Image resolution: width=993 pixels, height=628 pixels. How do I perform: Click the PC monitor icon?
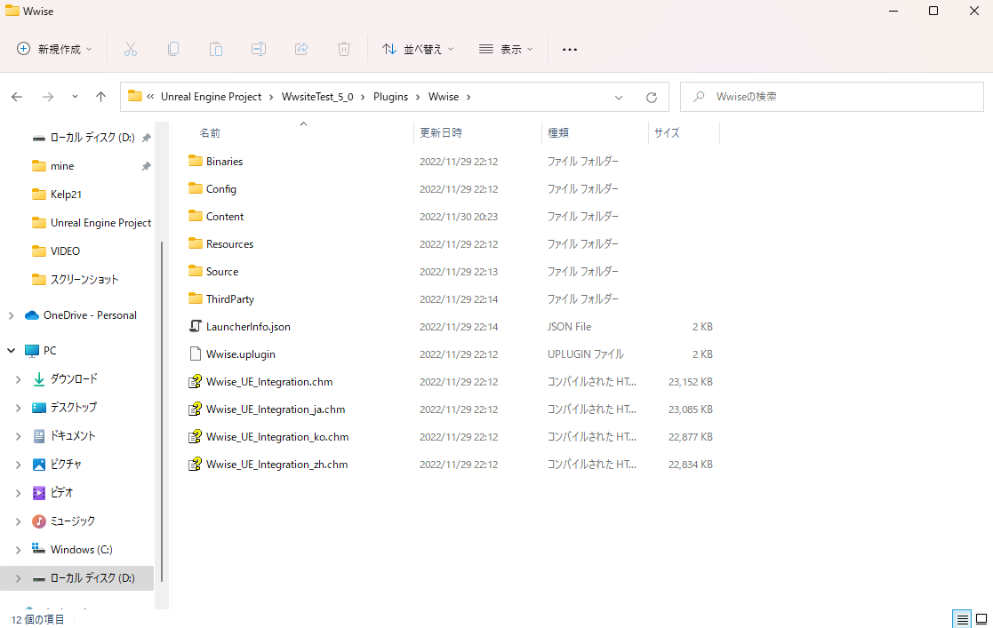tap(32, 350)
